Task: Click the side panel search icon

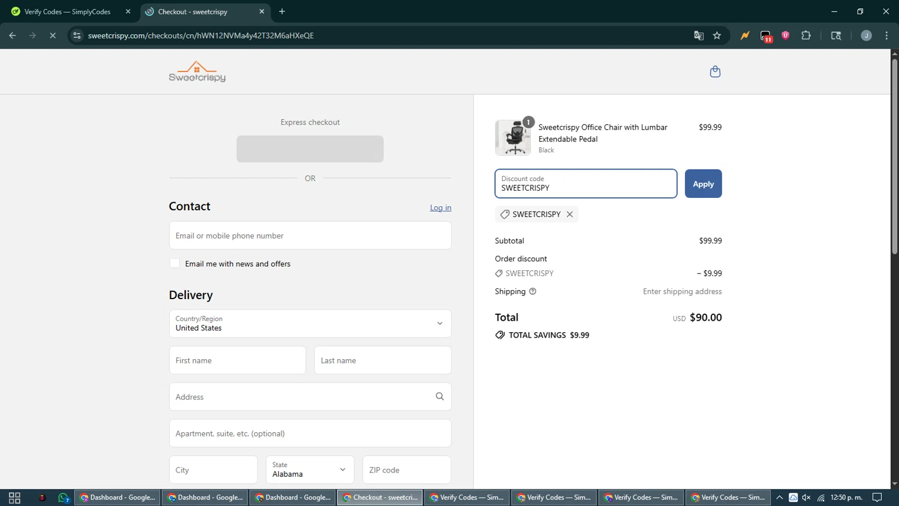Action: tap(836, 35)
